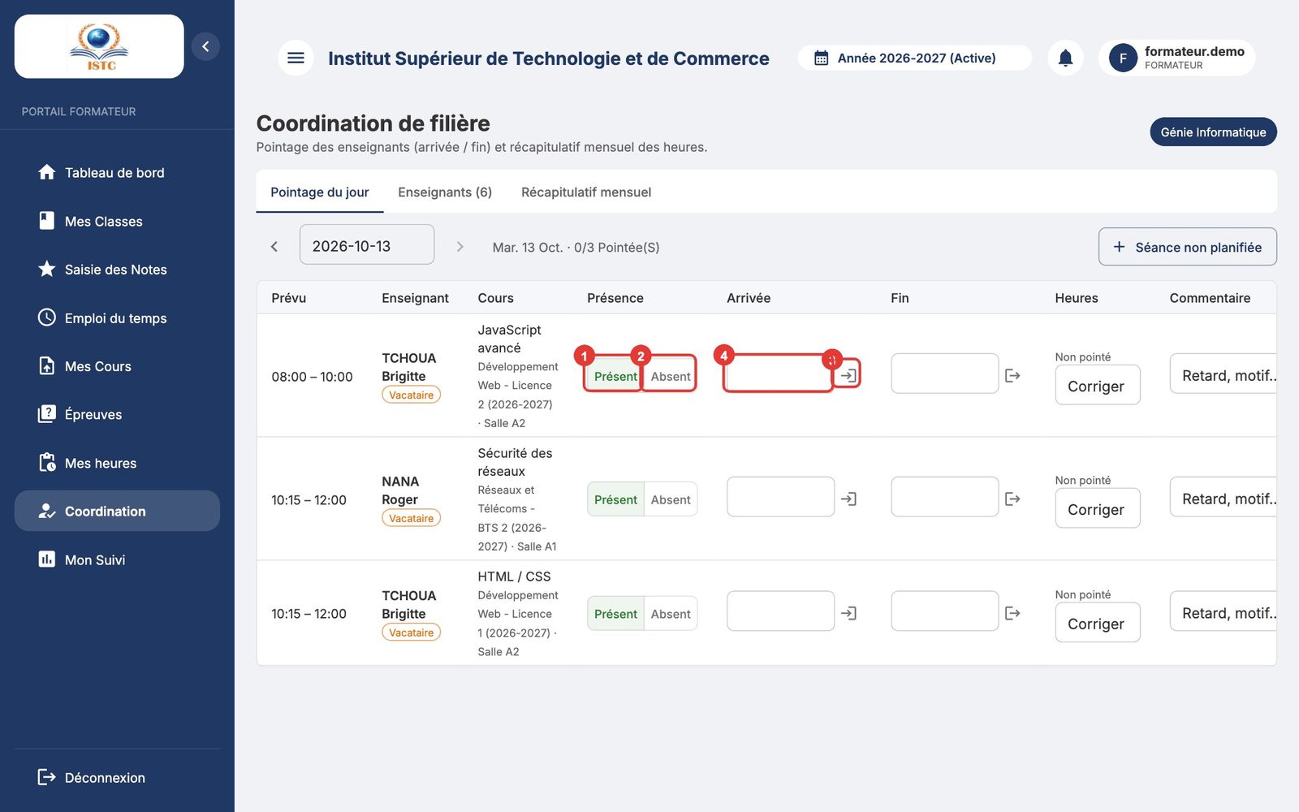Stamp end icon for HTML / CSS
This screenshot has width=1299, height=812.
pyautogui.click(x=1012, y=613)
